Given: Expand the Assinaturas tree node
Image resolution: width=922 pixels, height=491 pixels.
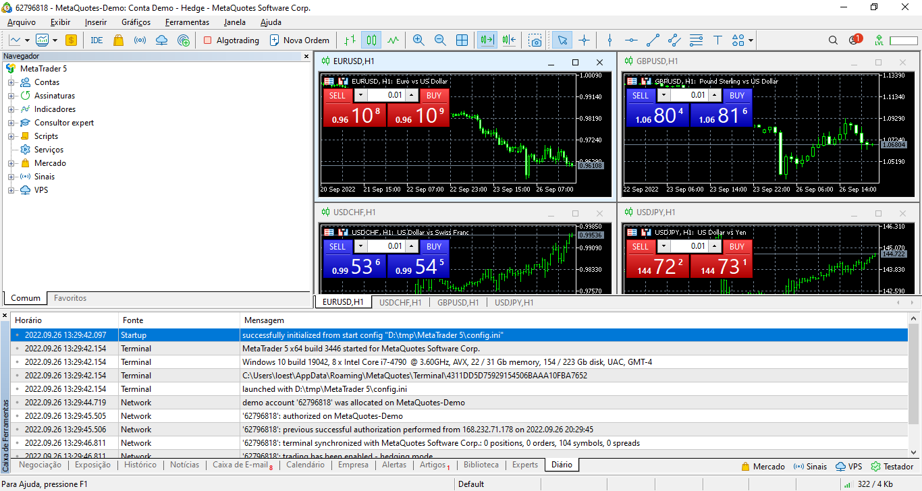Looking at the screenshot, I should [x=11, y=96].
